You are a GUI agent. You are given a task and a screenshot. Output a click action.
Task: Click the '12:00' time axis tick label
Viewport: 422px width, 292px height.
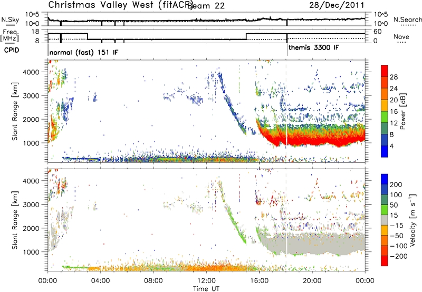[x=206, y=281]
